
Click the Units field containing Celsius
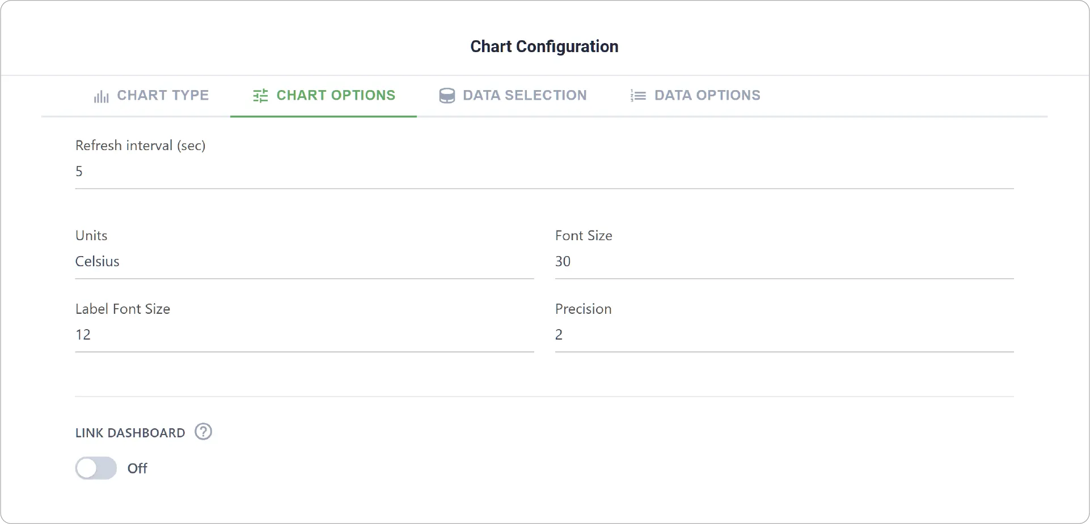(x=305, y=262)
